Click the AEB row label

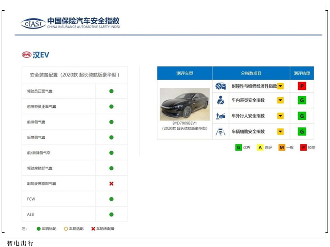point(30,214)
